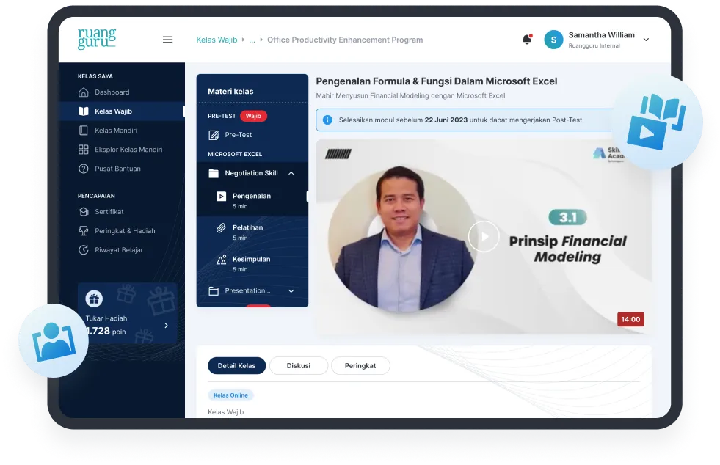Expand the Presentation section chevron

click(291, 291)
